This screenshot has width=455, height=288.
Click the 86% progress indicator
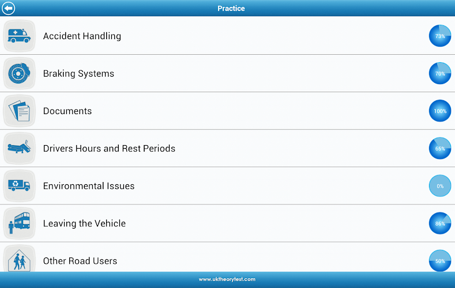(x=440, y=223)
